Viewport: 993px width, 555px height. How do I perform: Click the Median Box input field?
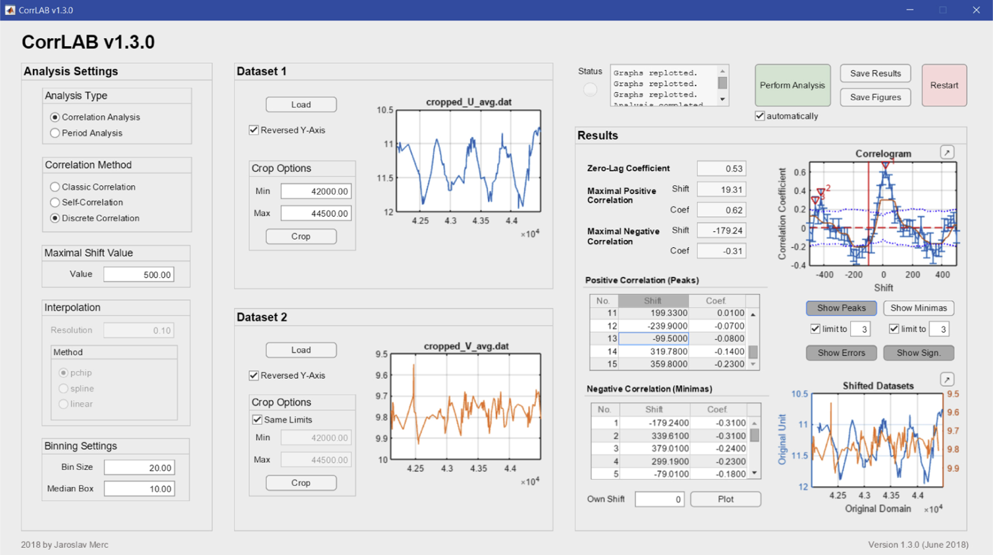click(x=139, y=489)
